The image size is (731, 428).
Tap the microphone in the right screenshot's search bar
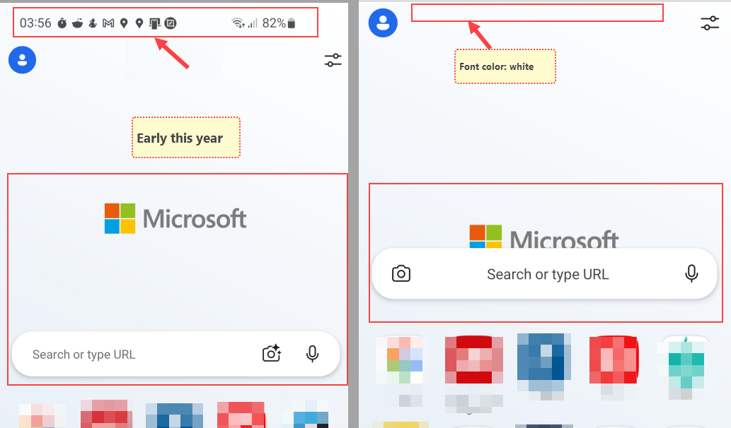click(691, 274)
